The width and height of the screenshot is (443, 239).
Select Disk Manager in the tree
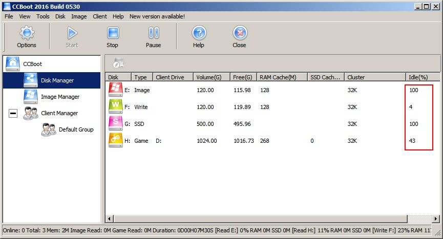click(57, 80)
